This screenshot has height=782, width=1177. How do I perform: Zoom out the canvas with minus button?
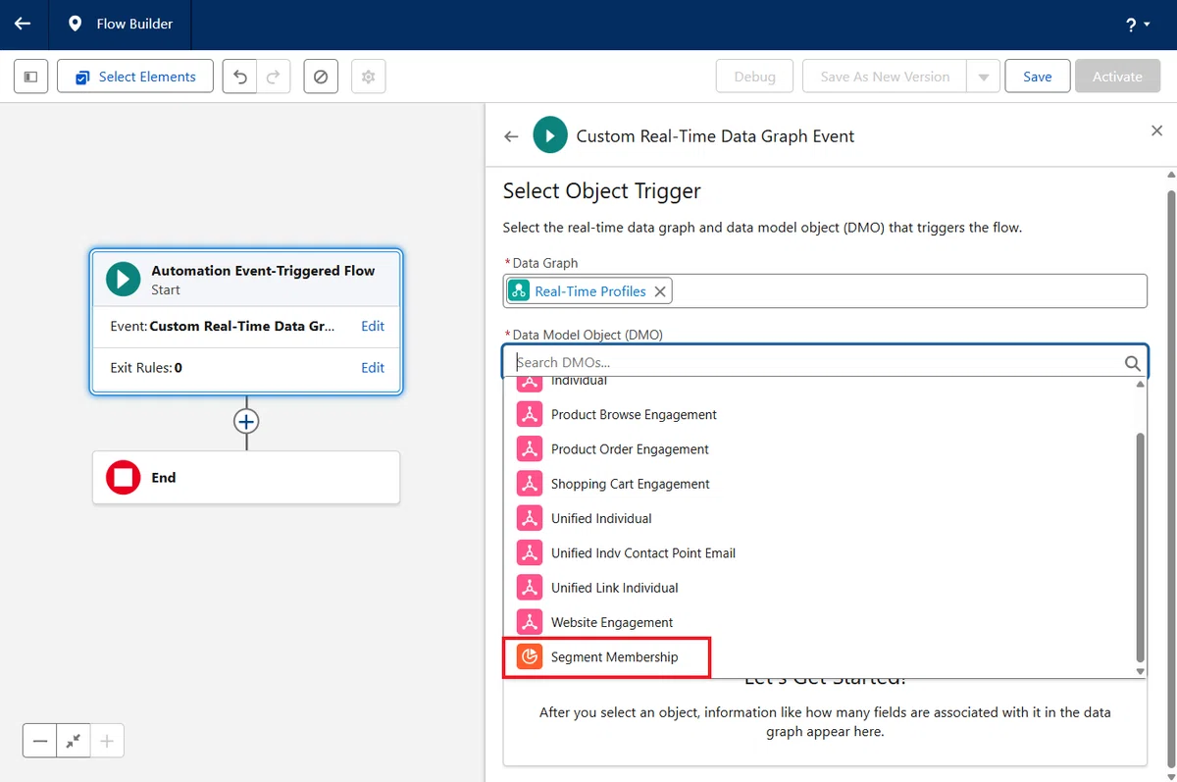point(40,742)
